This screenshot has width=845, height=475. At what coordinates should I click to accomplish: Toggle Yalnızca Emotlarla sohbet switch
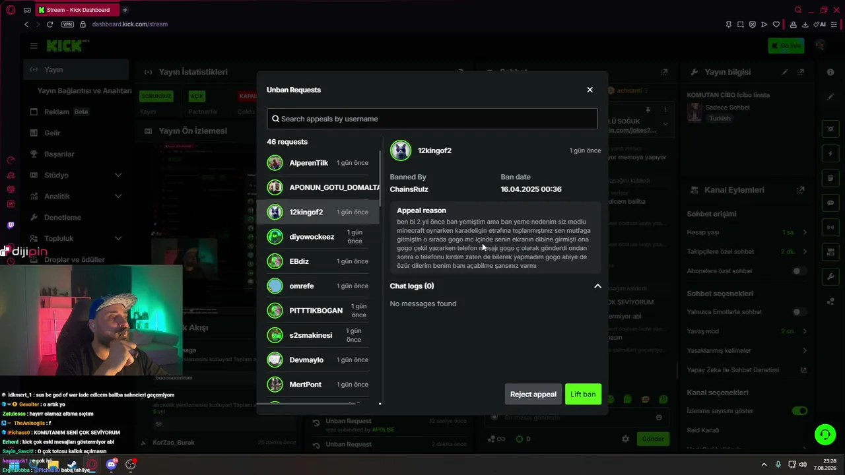(799, 312)
